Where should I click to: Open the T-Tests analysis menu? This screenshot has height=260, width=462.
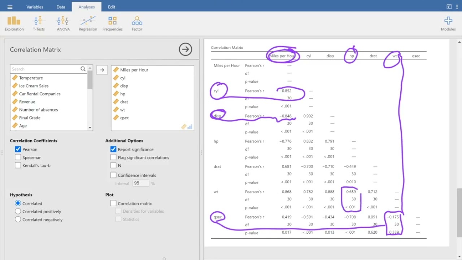[39, 23]
